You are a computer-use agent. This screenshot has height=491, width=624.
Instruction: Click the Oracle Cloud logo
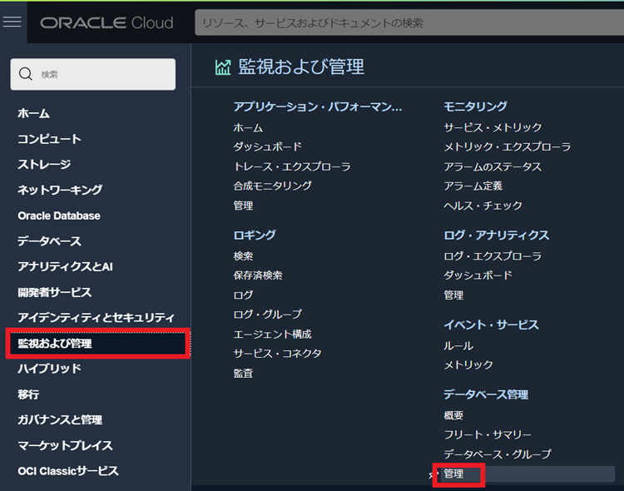point(106,23)
